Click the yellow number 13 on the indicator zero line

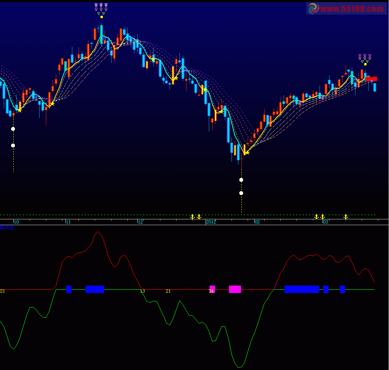click(x=142, y=291)
